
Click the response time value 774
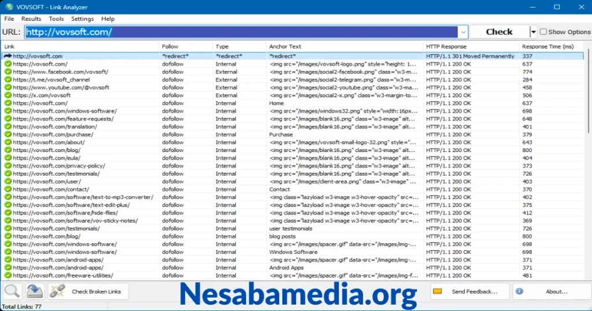point(527,72)
